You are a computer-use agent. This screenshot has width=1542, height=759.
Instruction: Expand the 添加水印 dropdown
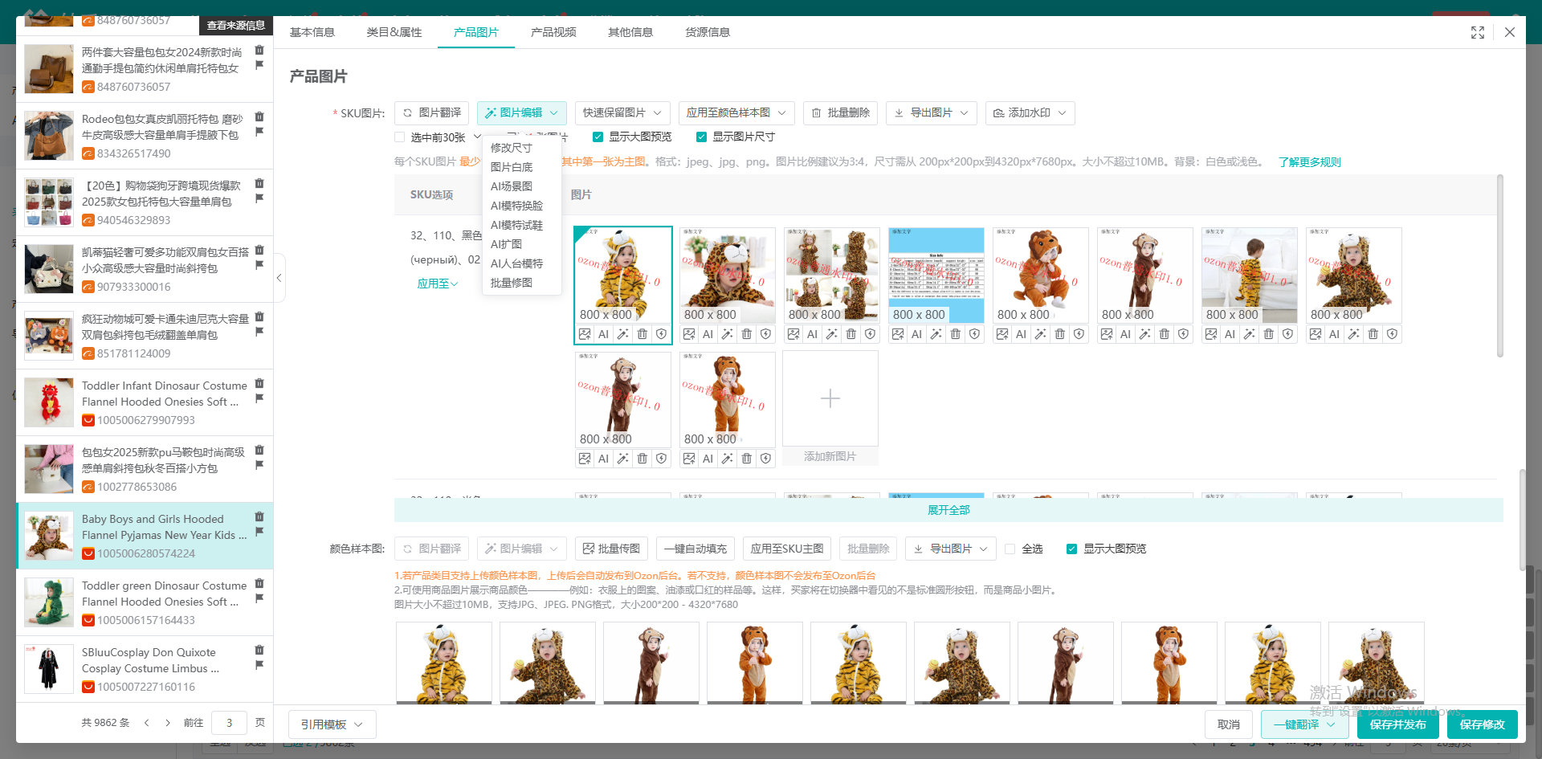pos(1030,113)
